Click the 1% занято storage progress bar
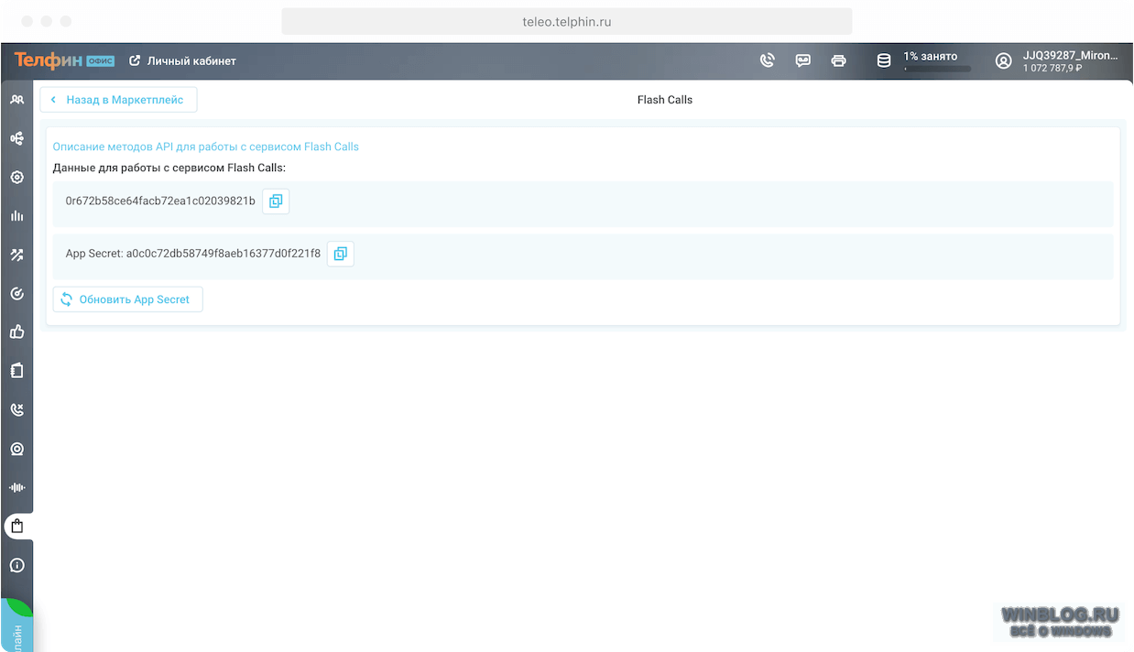 click(x=937, y=69)
